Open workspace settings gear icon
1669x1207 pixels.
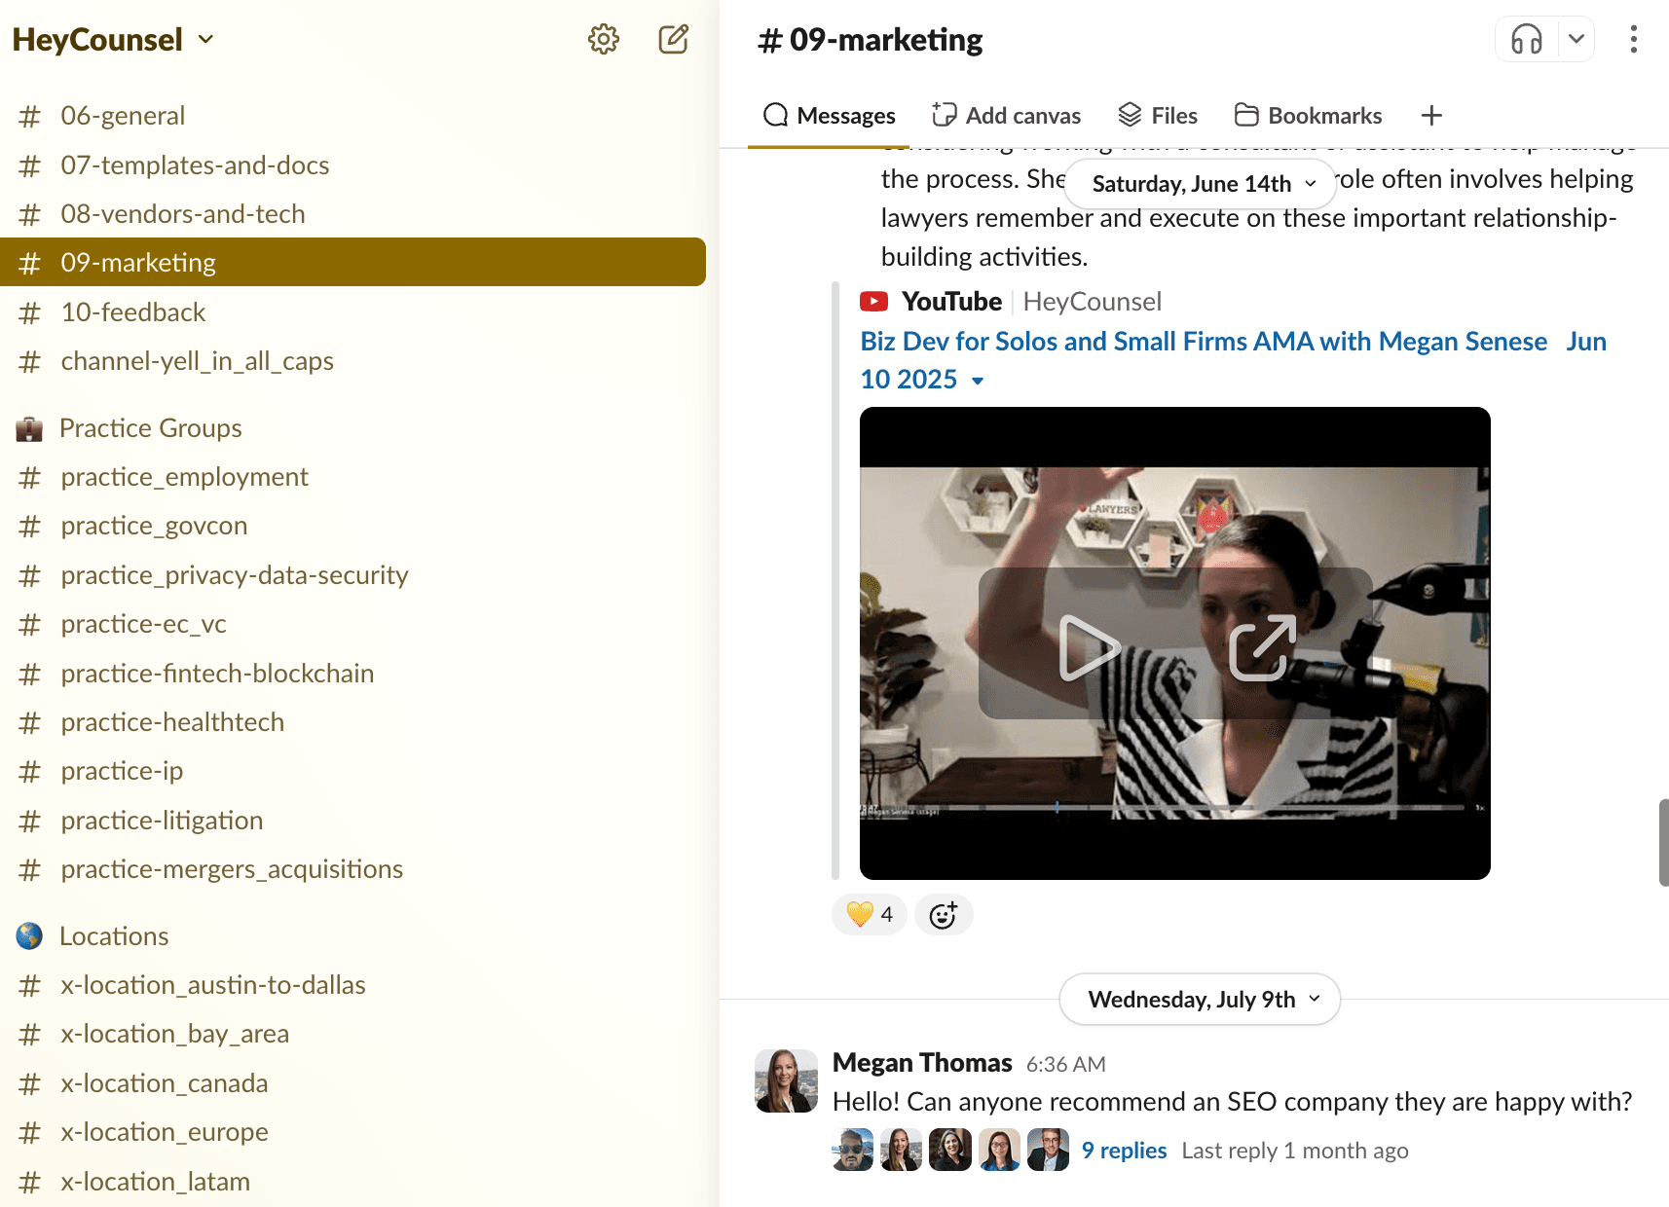tap(603, 39)
